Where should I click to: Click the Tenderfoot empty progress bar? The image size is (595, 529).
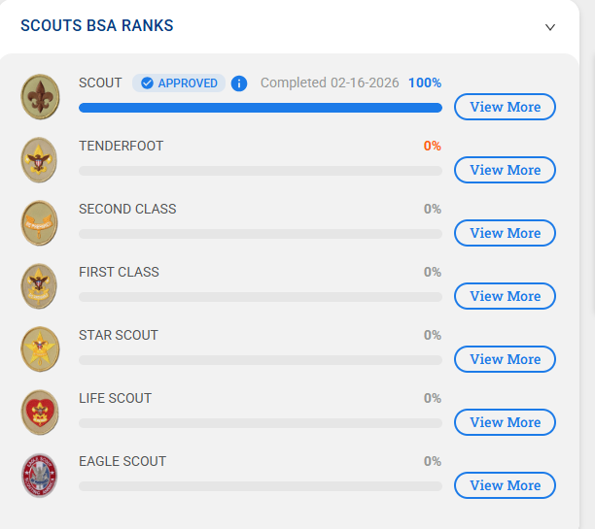260,171
